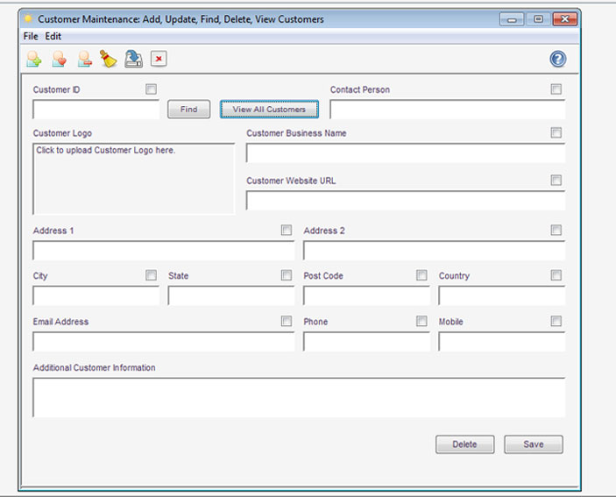This screenshot has width=616, height=497.
Task: Click the save disk toolbar icon
Action: pyautogui.click(x=133, y=59)
